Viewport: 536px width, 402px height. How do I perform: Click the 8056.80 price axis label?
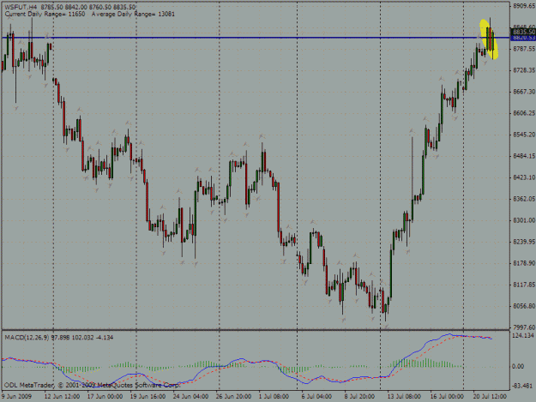point(524,306)
